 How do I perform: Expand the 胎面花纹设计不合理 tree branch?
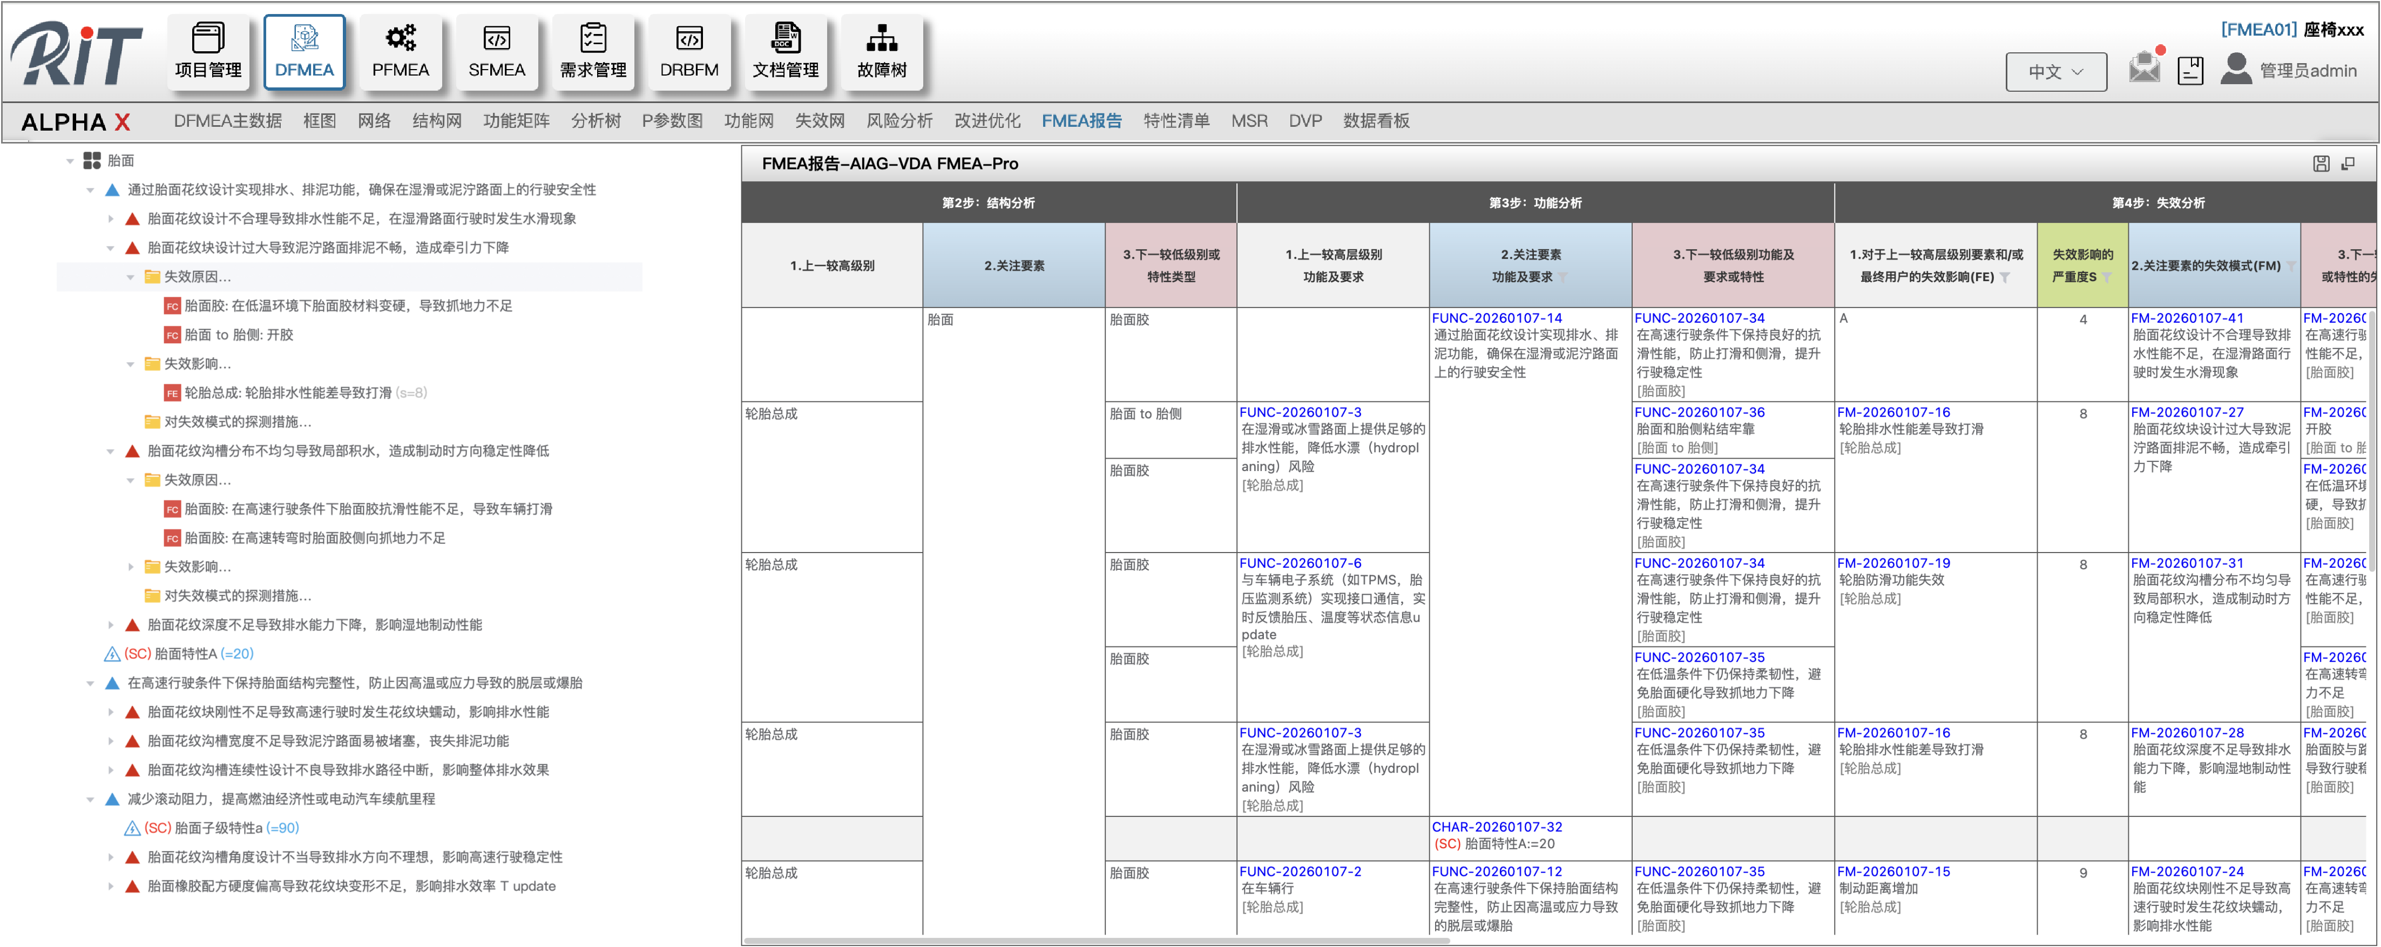point(110,219)
